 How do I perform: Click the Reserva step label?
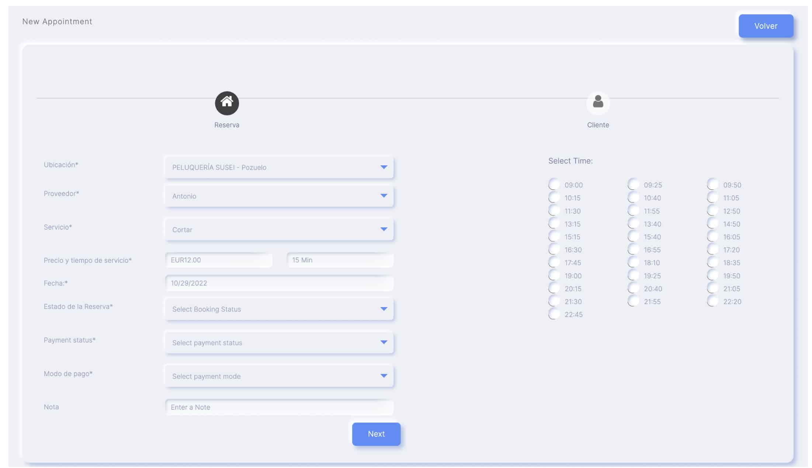(227, 125)
